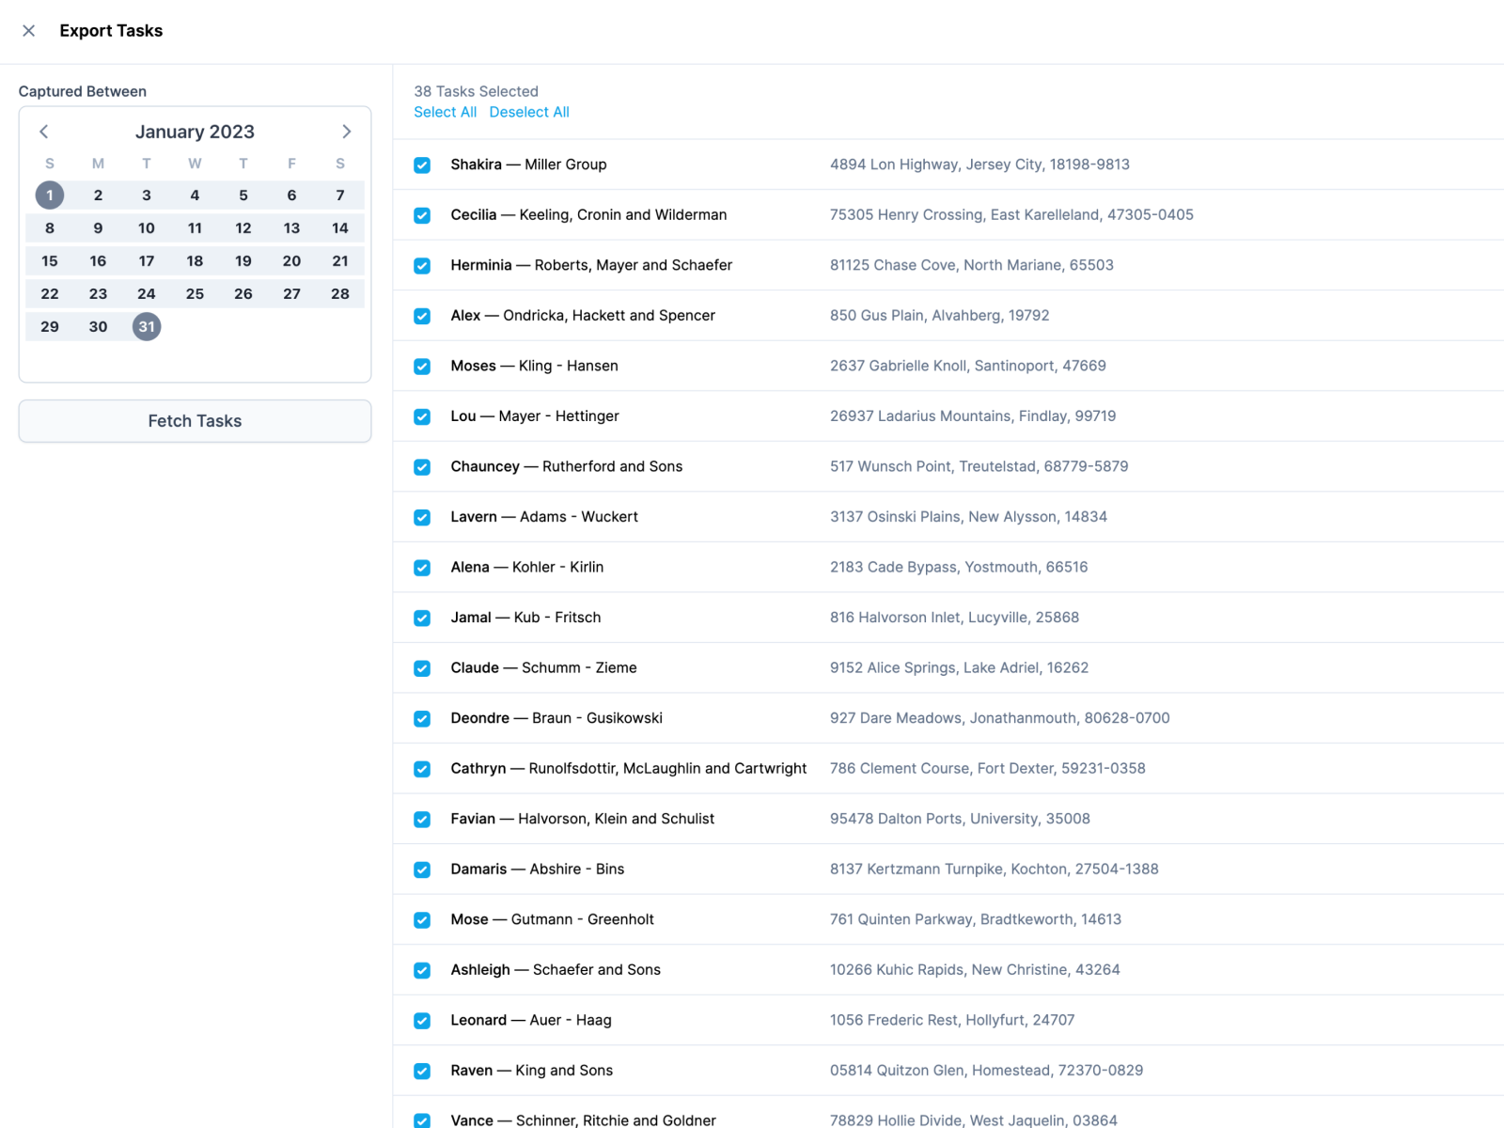
Task: Choose January 25 on the calendar
Action: [195, 294]
